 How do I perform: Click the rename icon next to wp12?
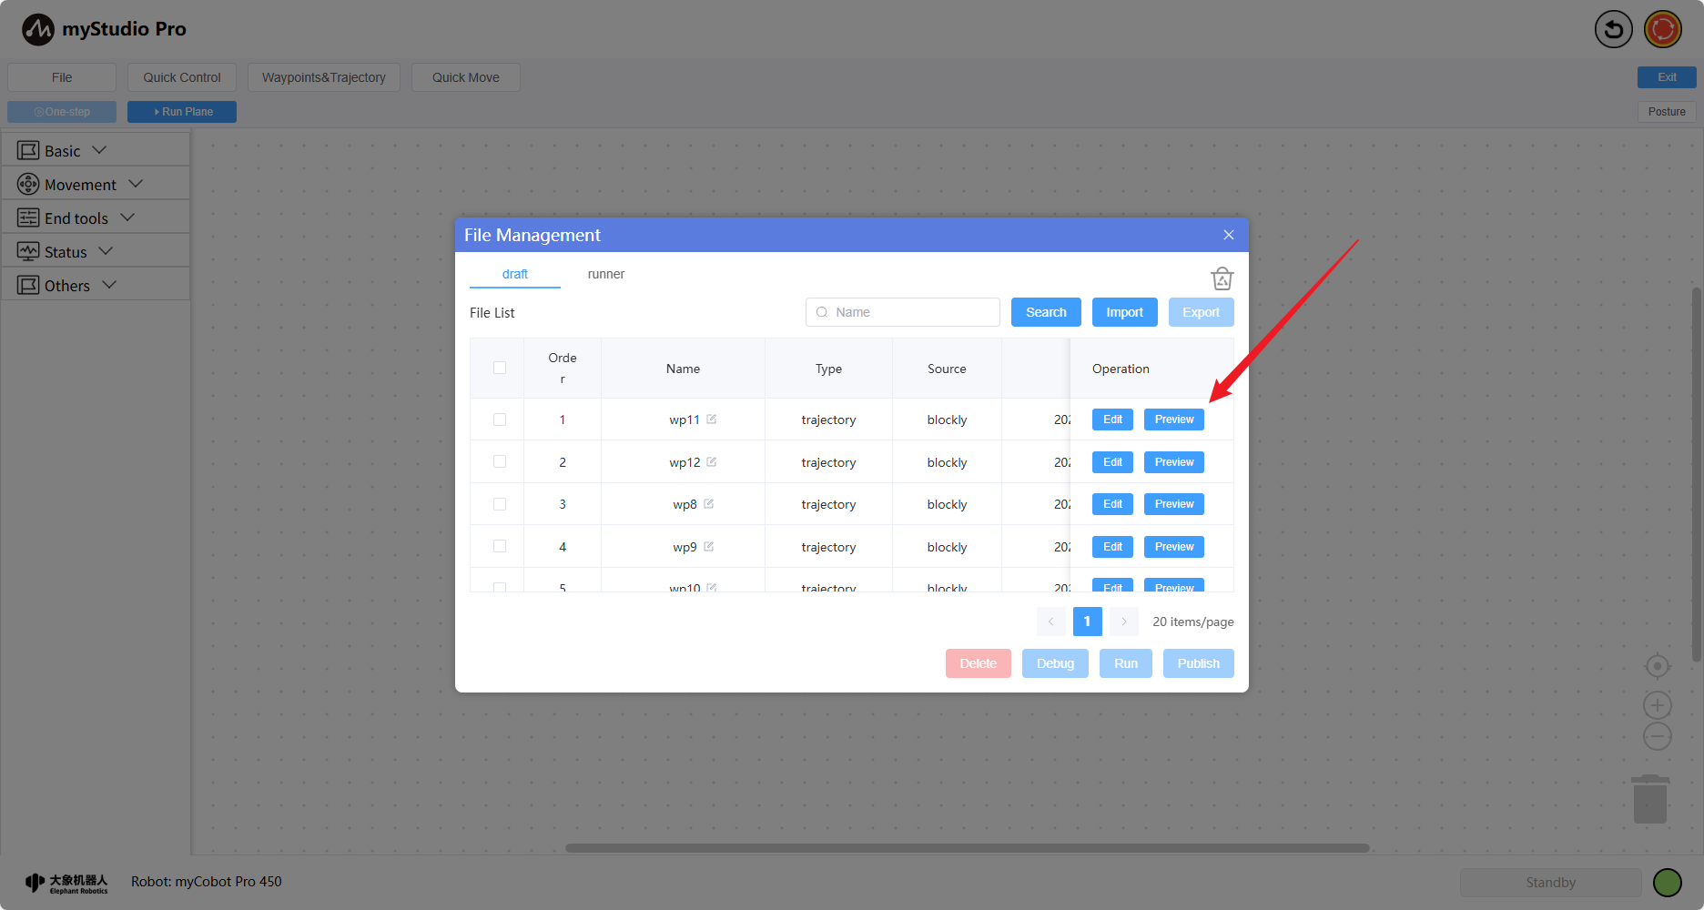[x=712, y=462]
